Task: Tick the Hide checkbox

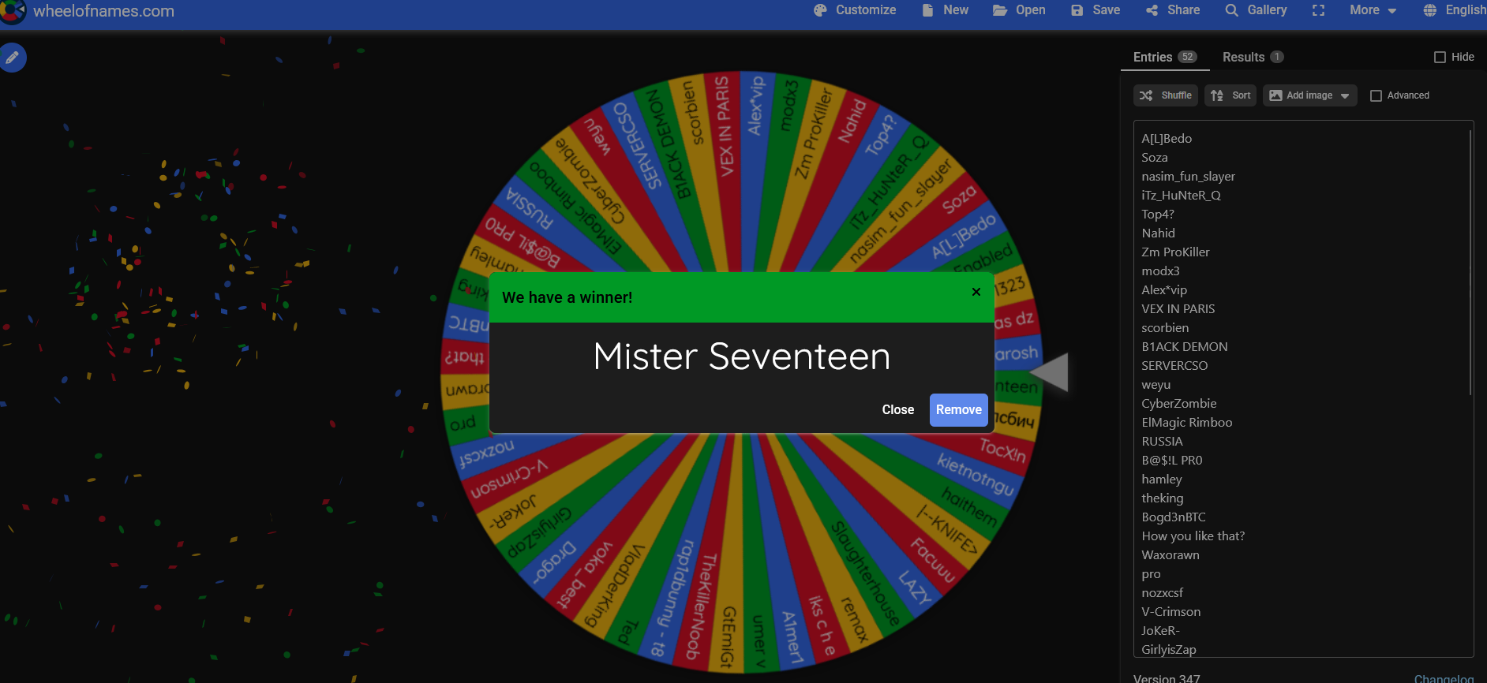Action: point(1440,57)
